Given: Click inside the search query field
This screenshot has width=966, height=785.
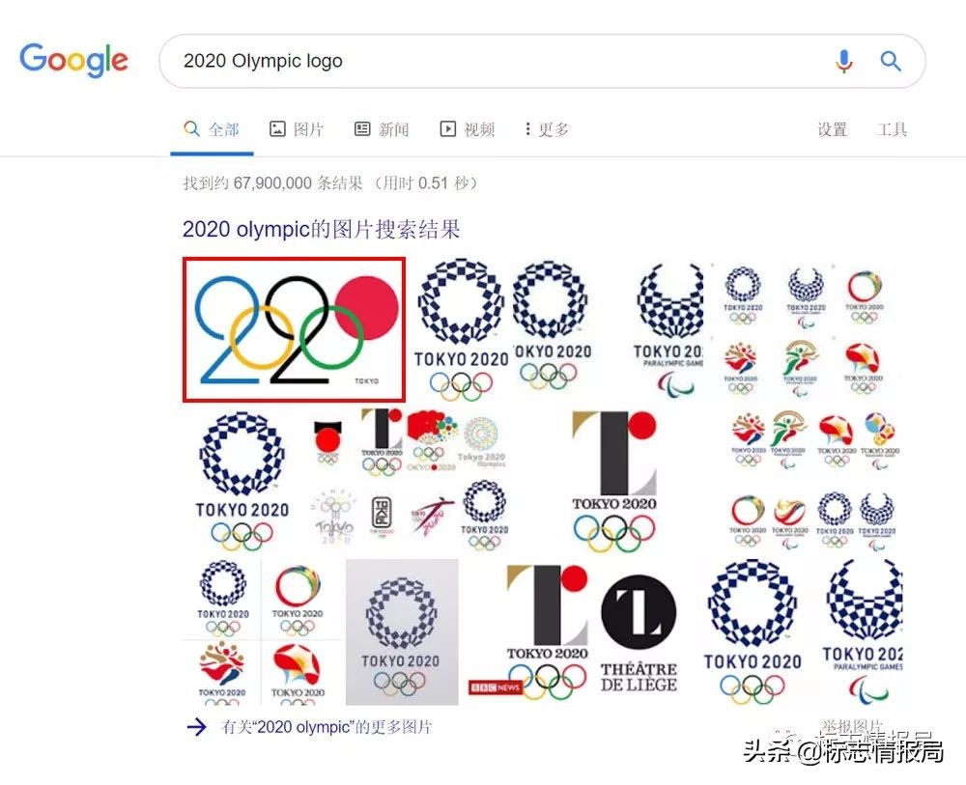Looking at the screenshot, I should pos(386,61).
